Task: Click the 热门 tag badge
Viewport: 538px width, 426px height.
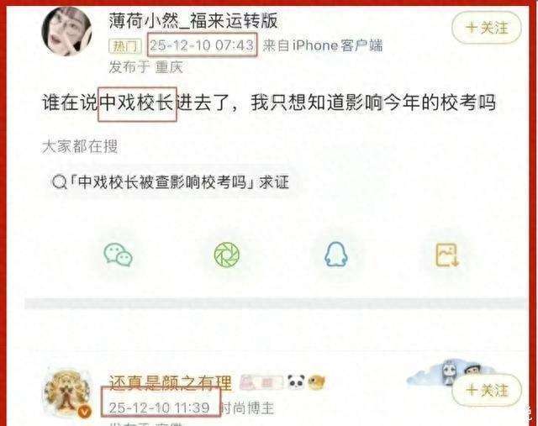Action: [125, 46]
